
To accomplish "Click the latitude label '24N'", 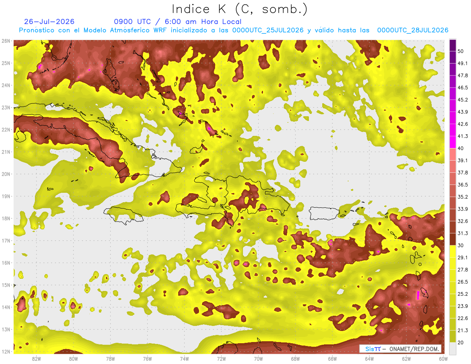I will click(x=6, y=85).
